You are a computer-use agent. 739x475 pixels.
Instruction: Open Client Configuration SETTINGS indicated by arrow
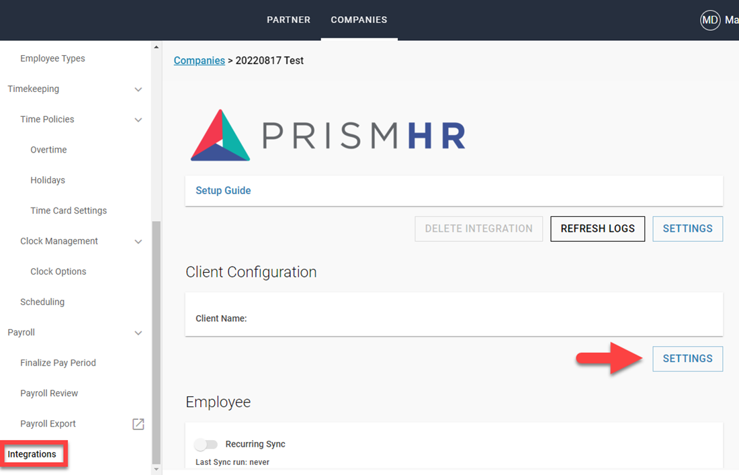[x=687, y=358]
